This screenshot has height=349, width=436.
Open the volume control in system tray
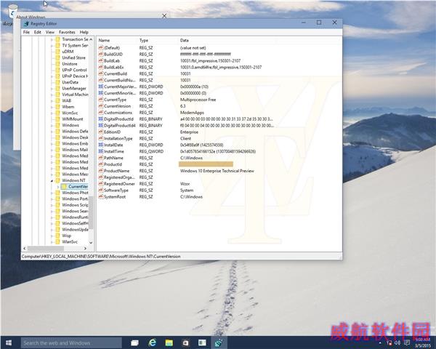[397, 343]
